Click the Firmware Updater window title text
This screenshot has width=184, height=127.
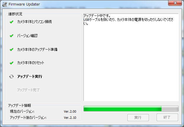click(24, 4)
